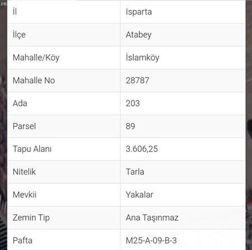Select the Zemin Tip value Ana Taşınmaz
Screen dimensions: 252x250
(152, 218)
